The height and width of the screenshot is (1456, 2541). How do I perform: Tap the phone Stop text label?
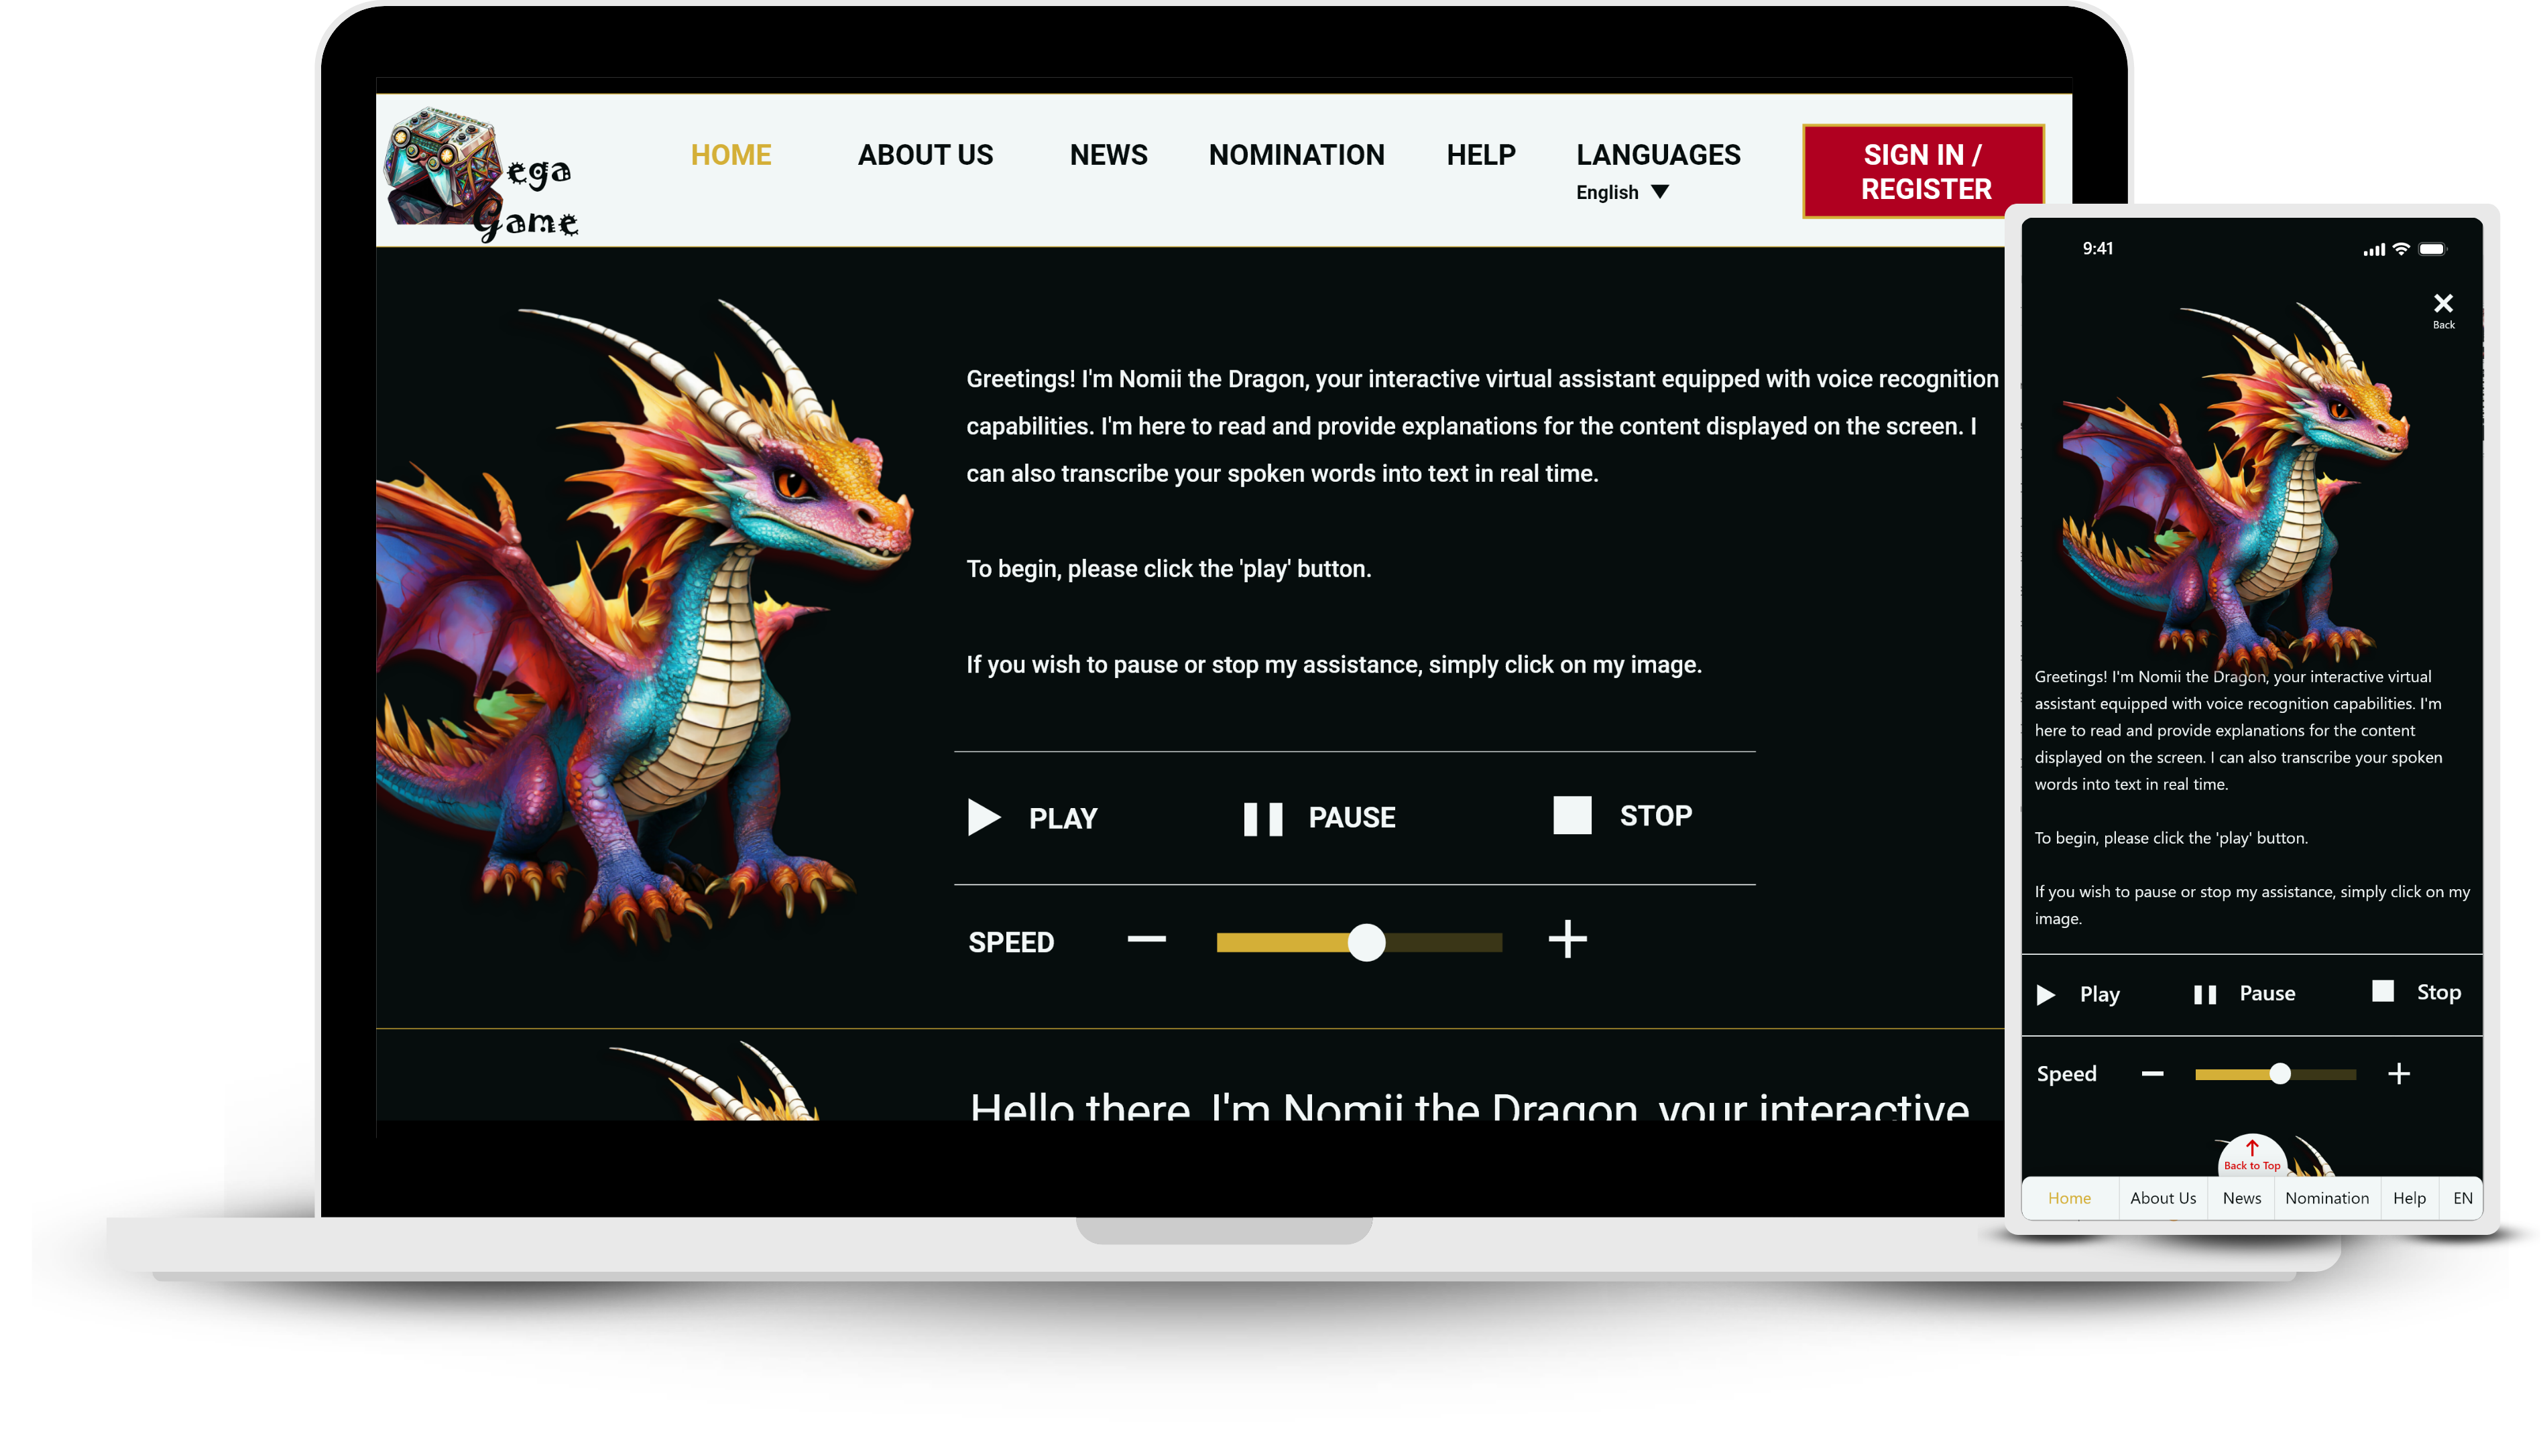click(2438, 992)
